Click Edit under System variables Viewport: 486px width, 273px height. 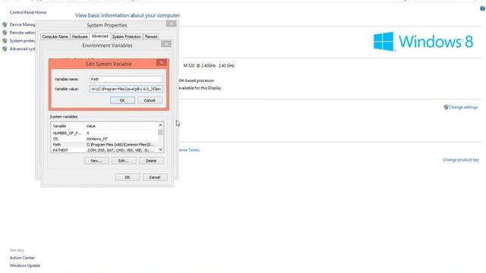coord(124,161)
